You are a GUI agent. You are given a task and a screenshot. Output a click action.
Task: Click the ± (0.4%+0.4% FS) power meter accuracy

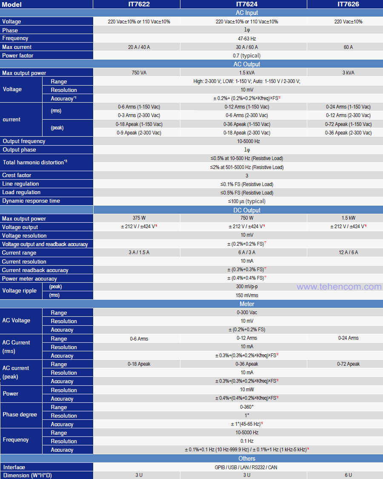pyautogui.click(x=247, y=278)
